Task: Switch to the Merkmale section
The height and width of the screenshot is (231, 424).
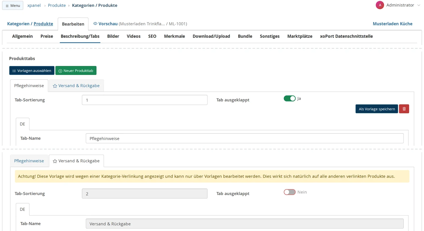Action: coord(174,36)
